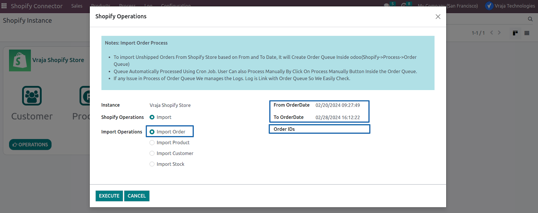Open the Shopify Connector app home

37,6
